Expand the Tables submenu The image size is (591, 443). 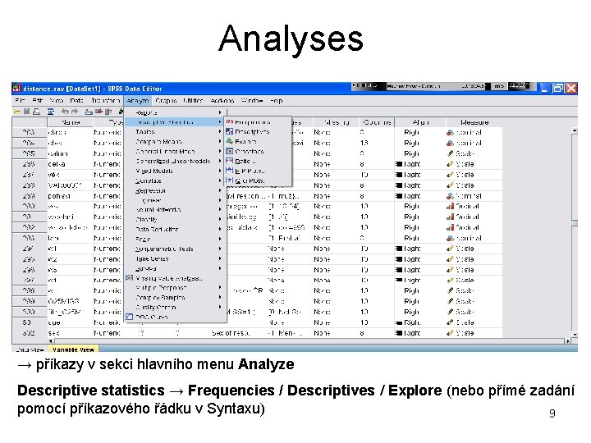(220, 131)
